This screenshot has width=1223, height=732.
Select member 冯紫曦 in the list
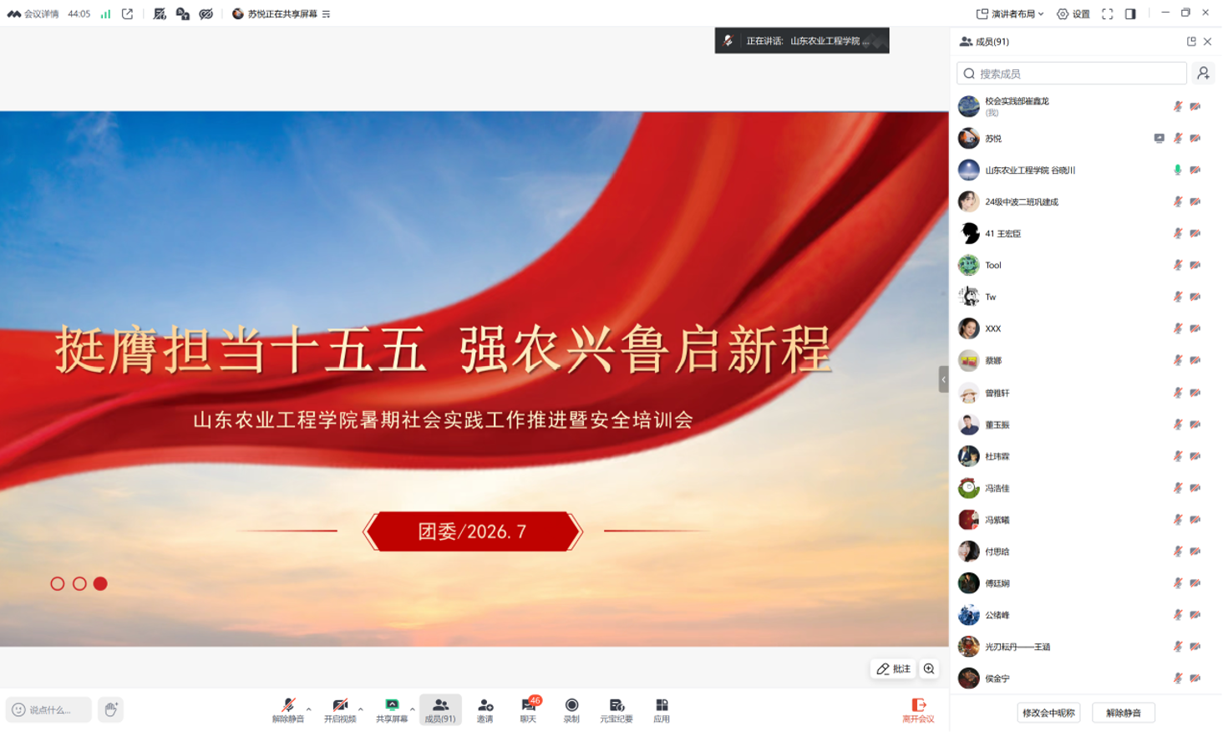point(1085,520)
